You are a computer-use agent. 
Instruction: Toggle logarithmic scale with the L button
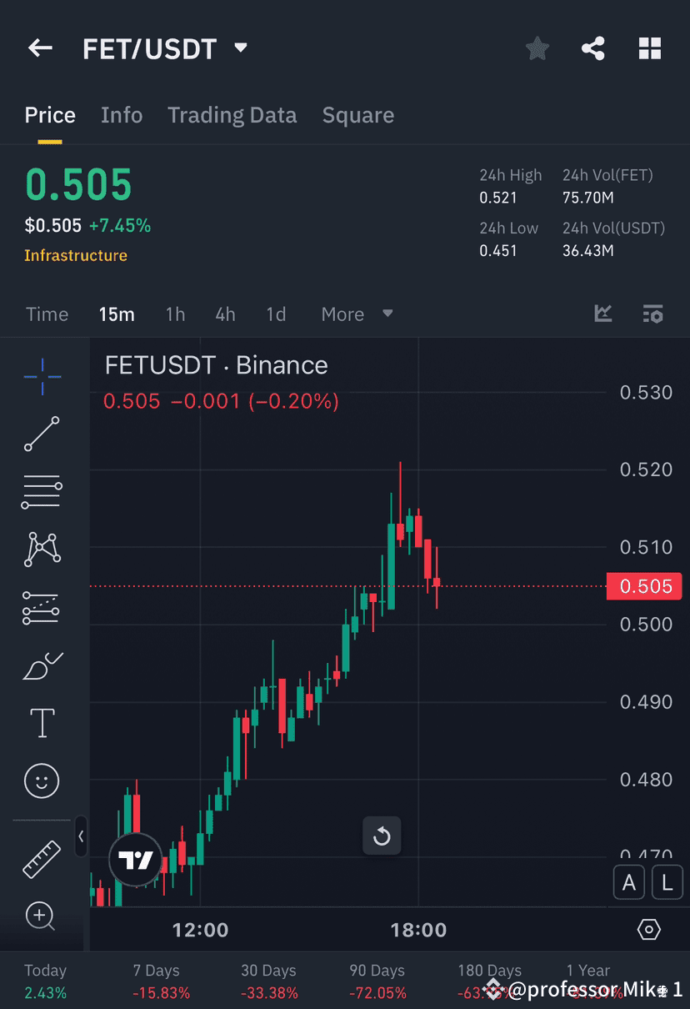point(667,881)
